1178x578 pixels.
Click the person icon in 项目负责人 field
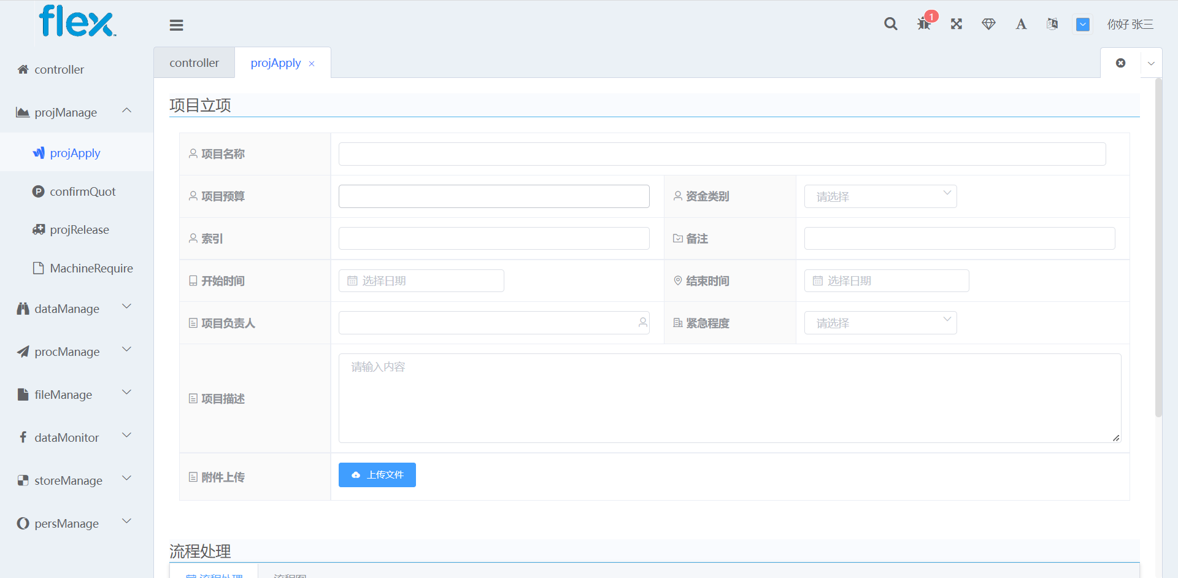coord(642,322)
